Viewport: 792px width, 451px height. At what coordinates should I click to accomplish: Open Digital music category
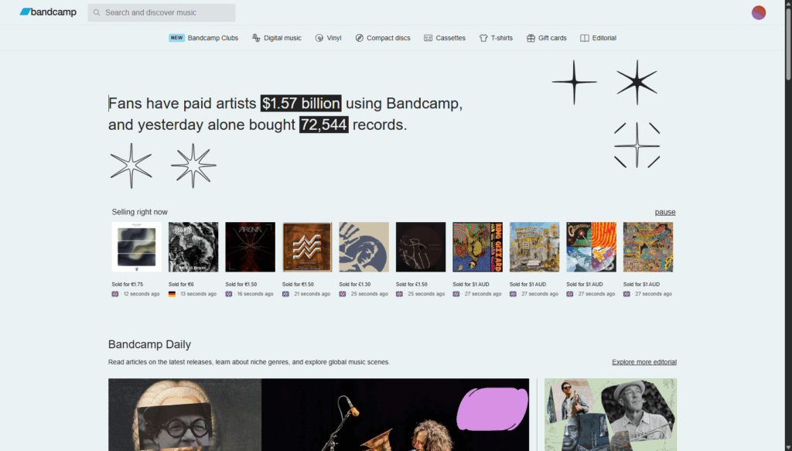(282, 38)
